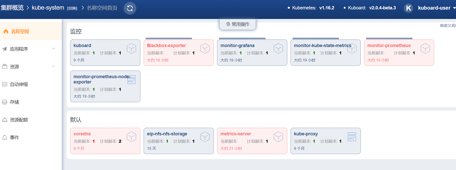Viewport: 456px width, 170px height.
Task: Expand the 资源 menu chevron
Action: 53,66
